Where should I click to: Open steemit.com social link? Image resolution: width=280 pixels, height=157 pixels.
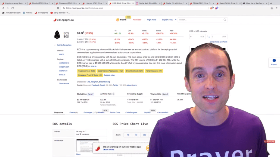point(132,85)
